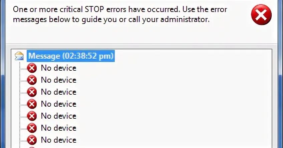Click the red X icon of second No device entry
The width and height of the screenshot is (283, 148).
32,80
